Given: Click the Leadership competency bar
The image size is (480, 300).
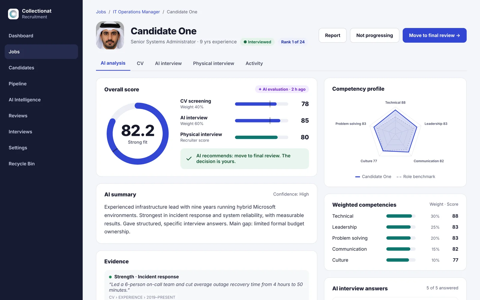Looking at the screenshot, I should coord(401,227).
